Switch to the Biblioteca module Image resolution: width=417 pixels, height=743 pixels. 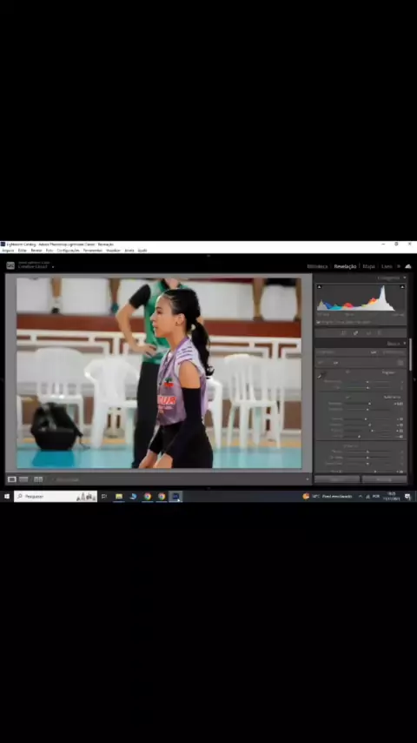click(317, 266)
